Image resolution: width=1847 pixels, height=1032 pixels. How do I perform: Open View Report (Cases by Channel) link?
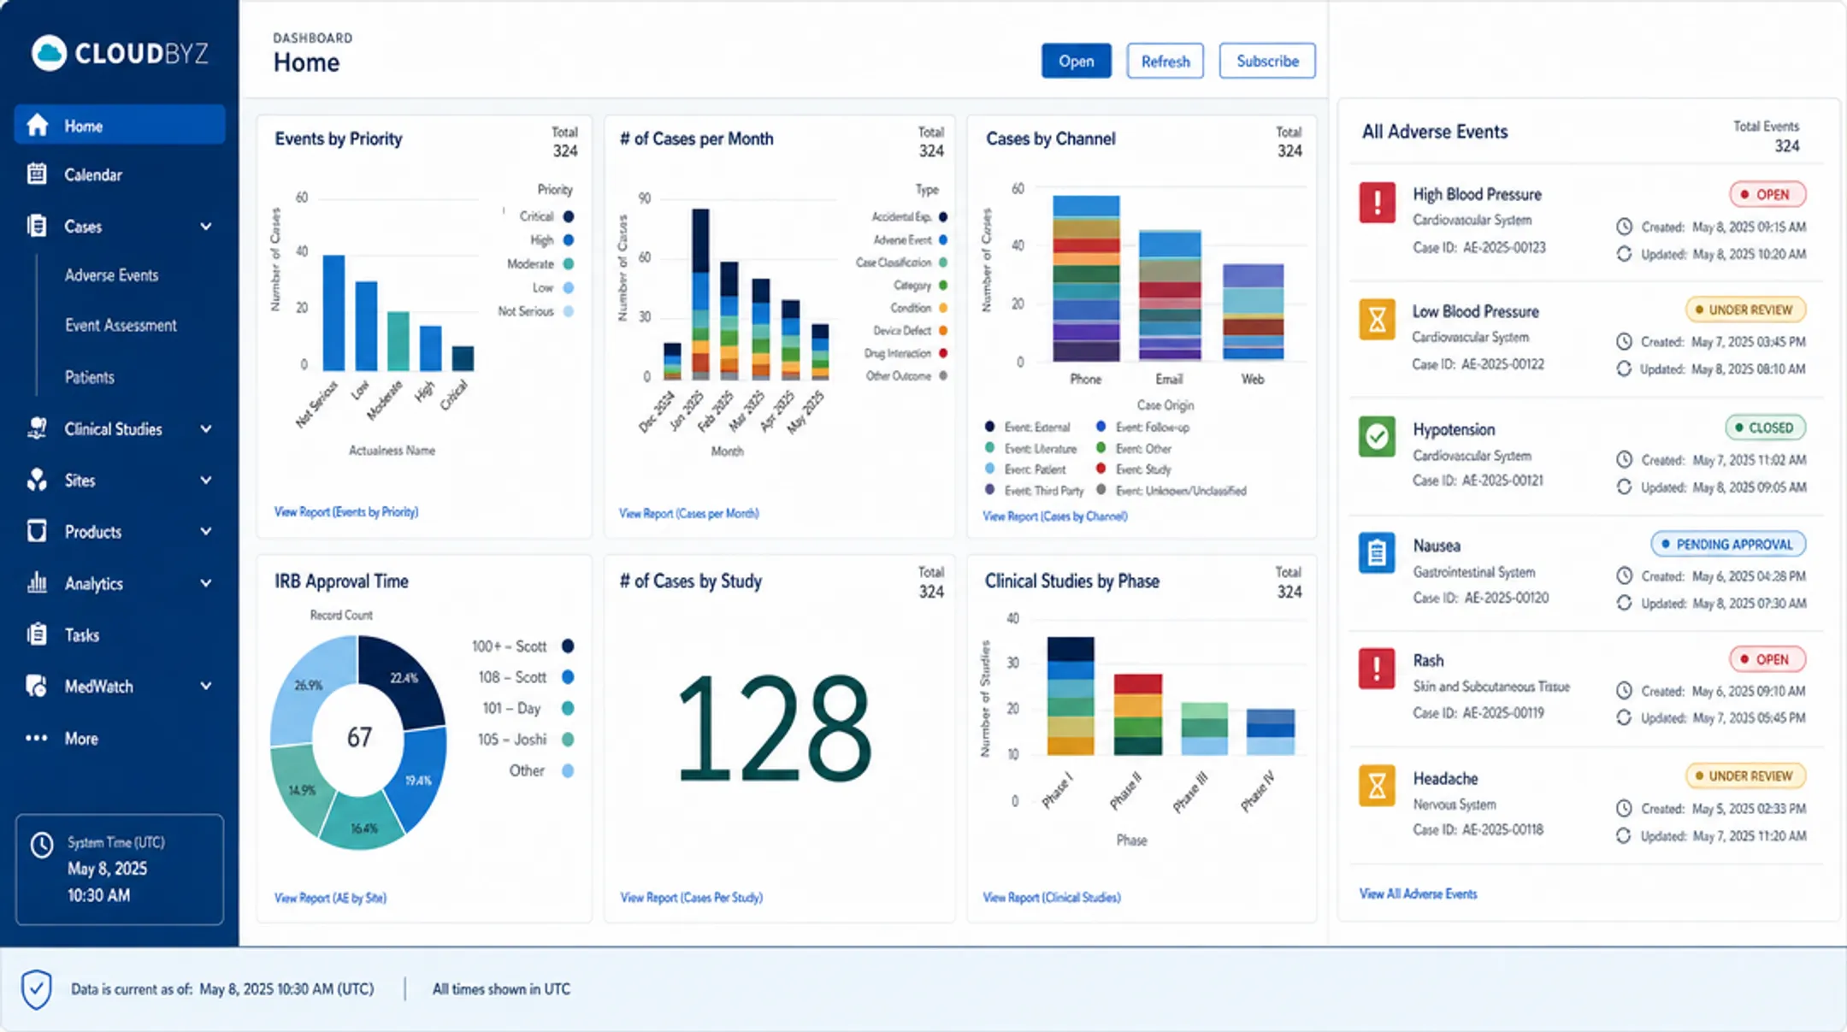tap(1055, 516)
